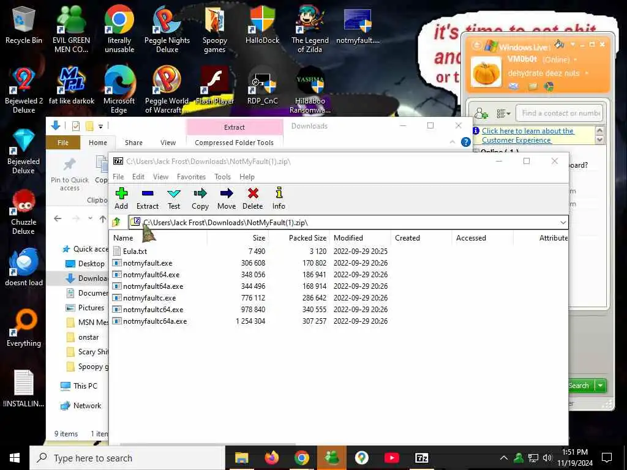
Task: Open the Favorites menu in 7-Zip
Action: point(191,177)
